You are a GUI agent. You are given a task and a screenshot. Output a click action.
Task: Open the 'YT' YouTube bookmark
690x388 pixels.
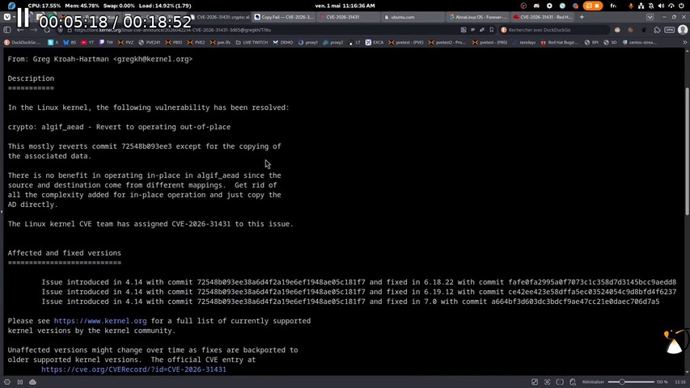coord(87,43)
